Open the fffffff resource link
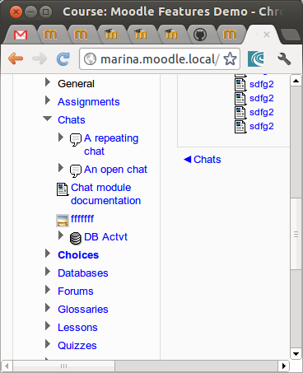Image resolution: width=303 pixels, height=373 pixels. click(x=82, y=219)
